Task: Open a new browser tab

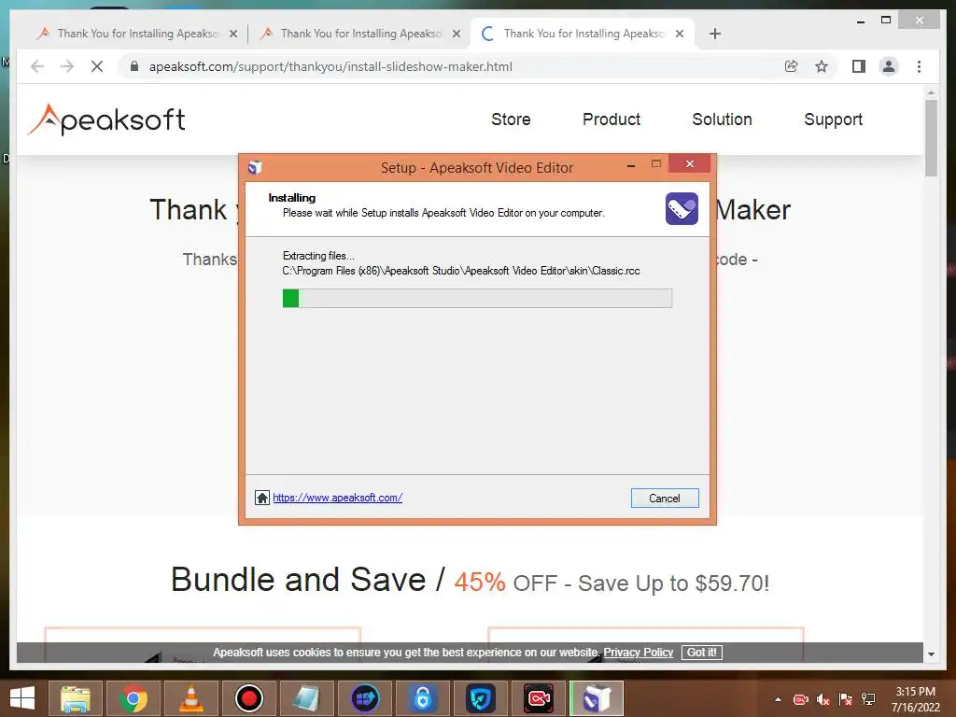Action: 715,34
